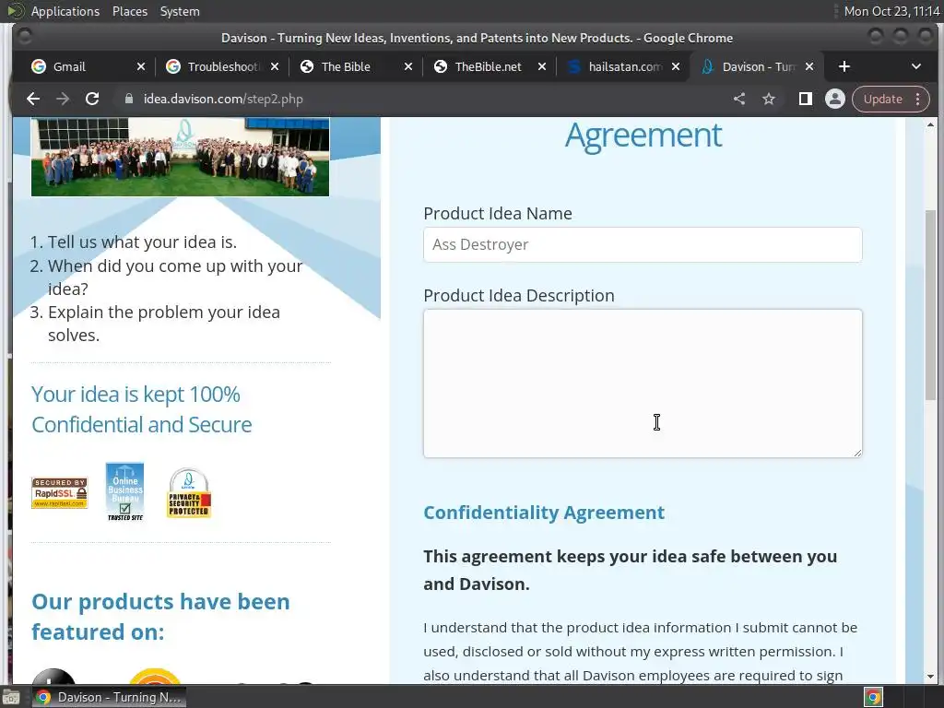The height and width of the screenshot is (708, 944).
Task: Go back to the previous page
Action: pyautogui.click(x=33, y=99)
